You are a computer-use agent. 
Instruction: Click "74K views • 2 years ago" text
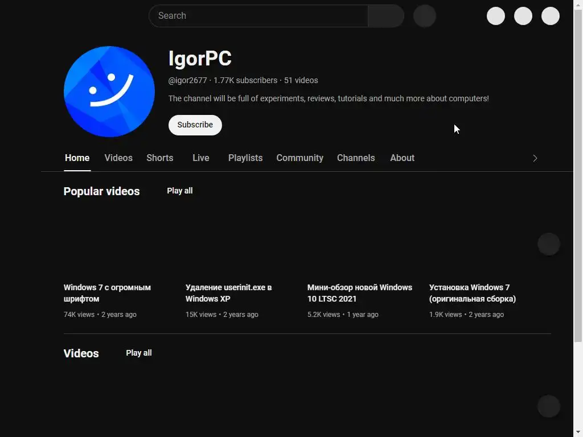click(x=100, y=314)
